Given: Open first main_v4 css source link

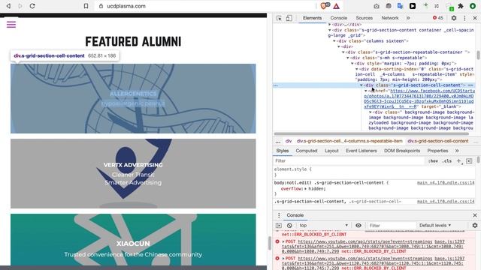Looking at the screenshot, I should [x=446, y=183].
